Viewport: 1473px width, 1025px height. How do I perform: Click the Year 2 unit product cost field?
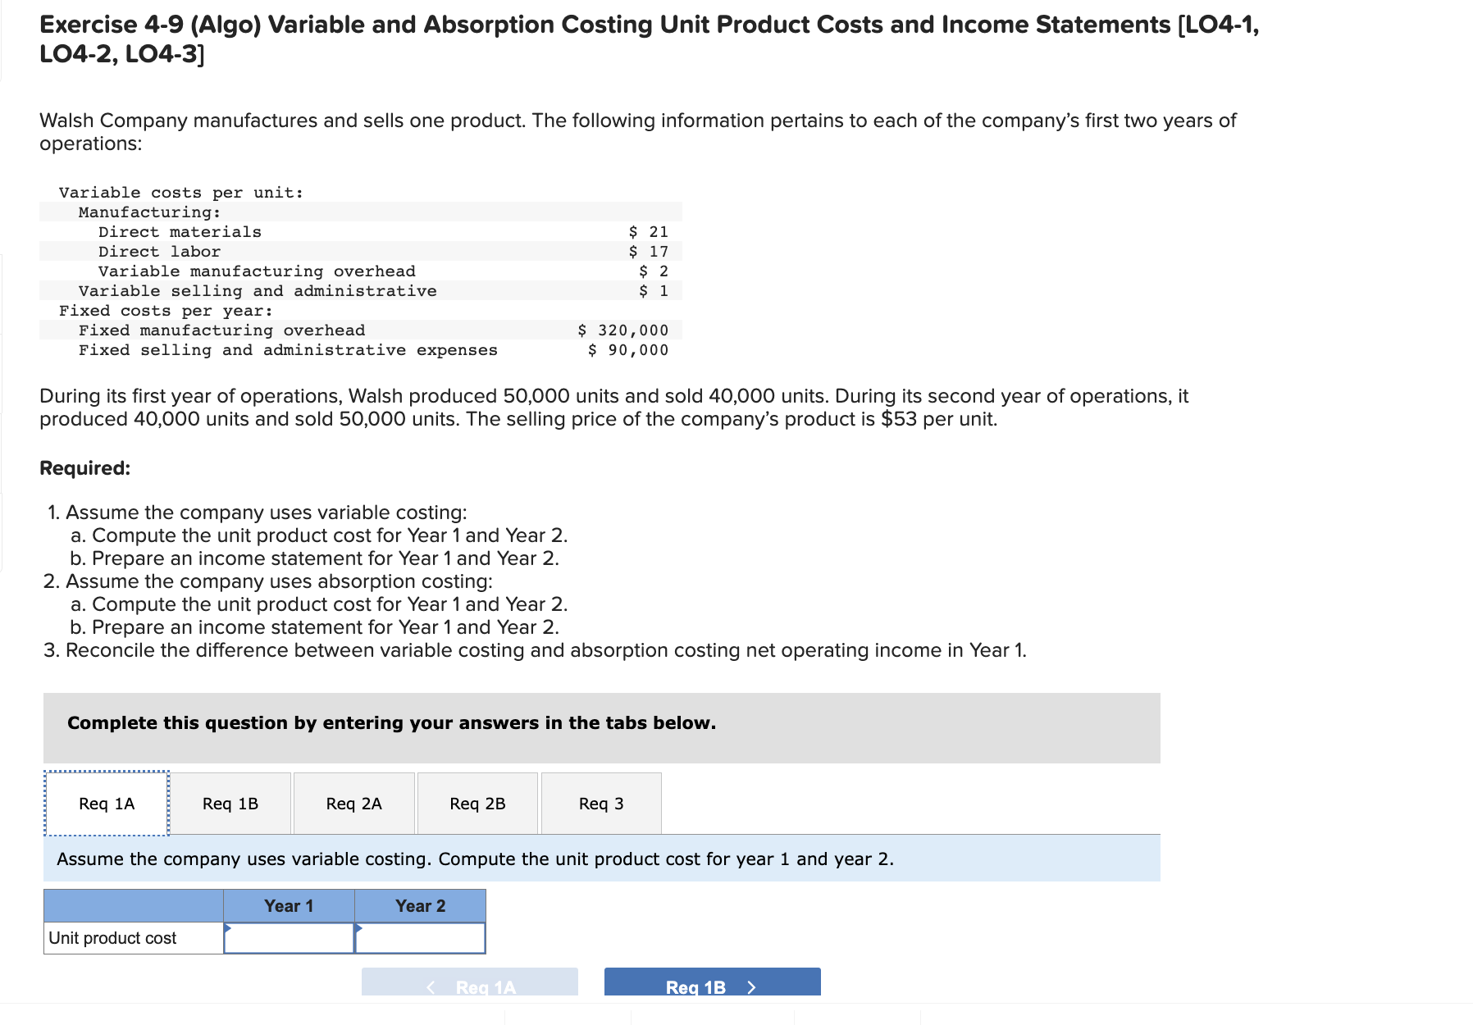click(x=421, y=937)
